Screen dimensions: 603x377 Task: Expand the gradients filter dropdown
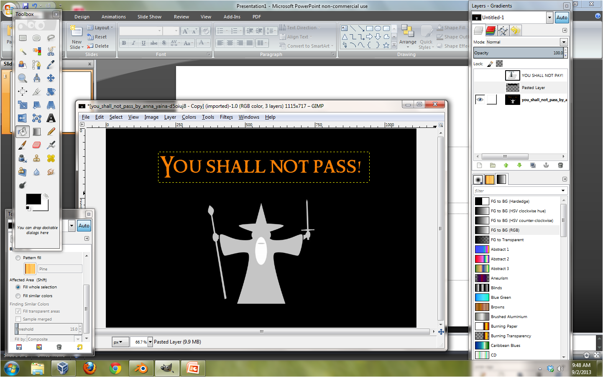click(x=563, y=191)
